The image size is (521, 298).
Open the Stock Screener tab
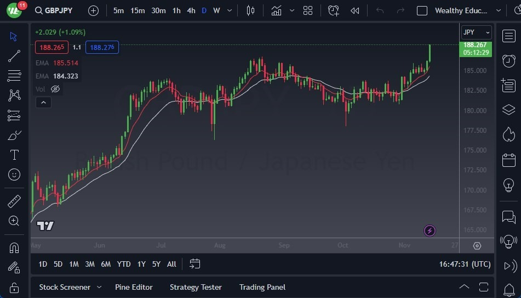65,287
